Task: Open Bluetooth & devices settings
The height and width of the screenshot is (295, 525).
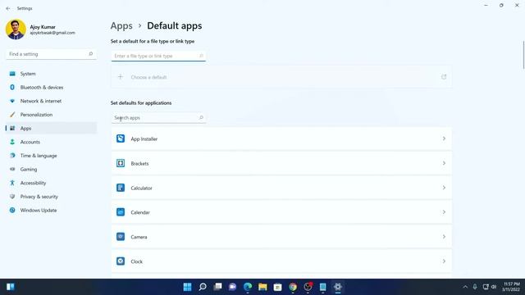Action: coord(51,88)
